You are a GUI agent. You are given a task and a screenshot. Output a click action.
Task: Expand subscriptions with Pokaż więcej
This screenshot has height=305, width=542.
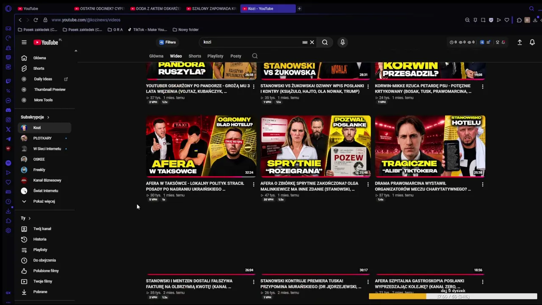click(44, 201)
